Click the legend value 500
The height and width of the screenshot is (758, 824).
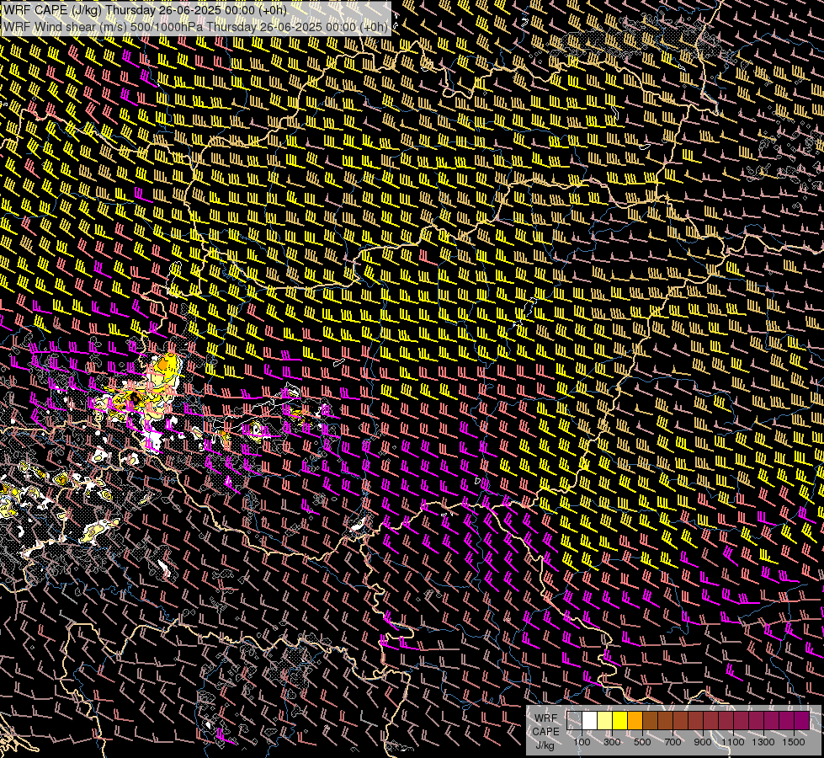[x=642, y=742]
